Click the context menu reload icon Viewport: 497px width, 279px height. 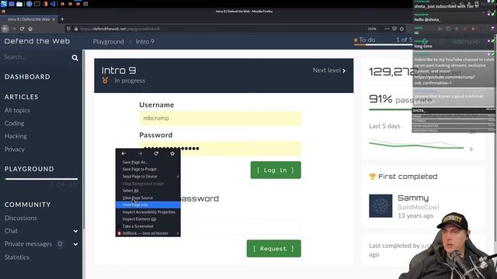[156, 153]
